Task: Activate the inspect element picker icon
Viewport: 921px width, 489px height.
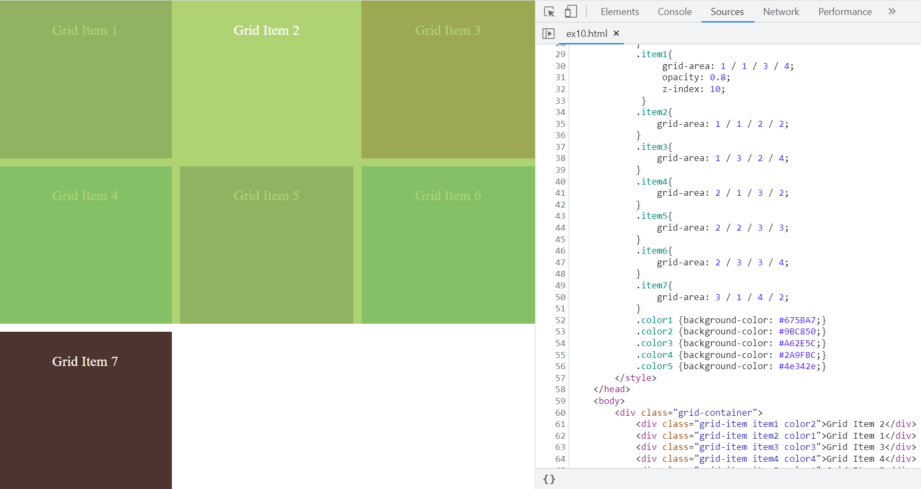Action: tap(549, 12)
